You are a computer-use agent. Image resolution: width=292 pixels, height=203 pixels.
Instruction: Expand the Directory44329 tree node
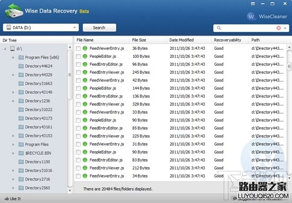point(13,75)
